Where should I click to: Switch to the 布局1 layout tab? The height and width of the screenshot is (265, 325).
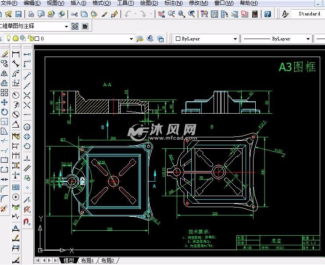[x=88, y=261]
